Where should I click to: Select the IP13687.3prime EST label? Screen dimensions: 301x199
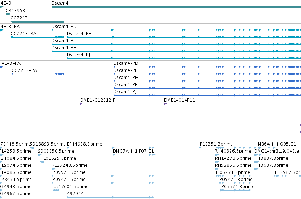pyautogui.click(x=271, y=165)
